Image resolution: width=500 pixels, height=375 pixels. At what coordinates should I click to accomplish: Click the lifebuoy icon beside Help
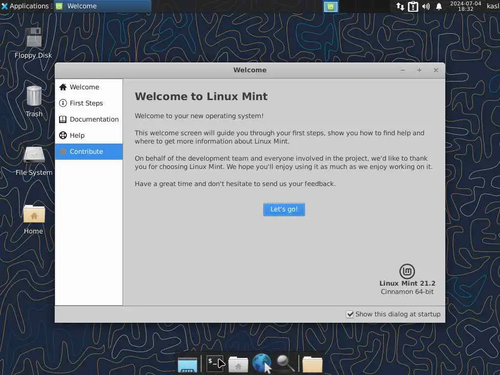point(63,135)
